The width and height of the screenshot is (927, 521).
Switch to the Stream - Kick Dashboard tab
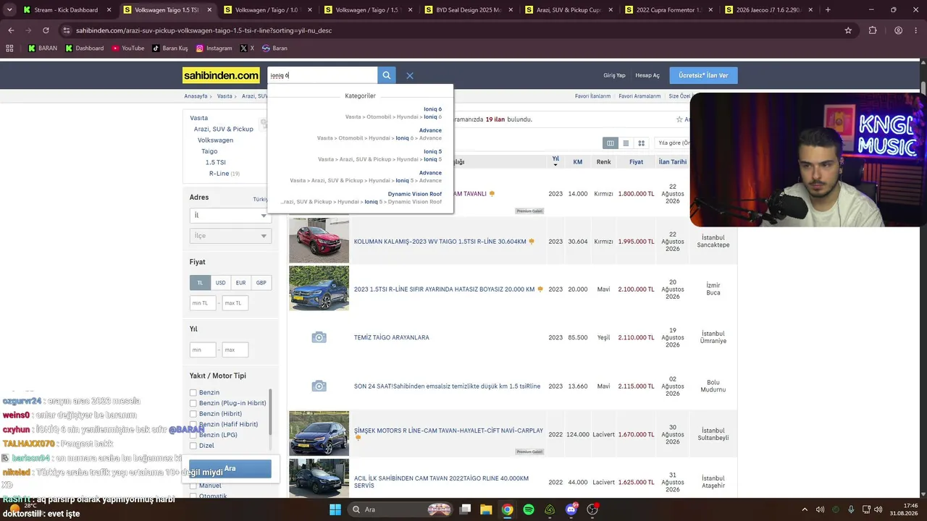(x=66, y=10)
